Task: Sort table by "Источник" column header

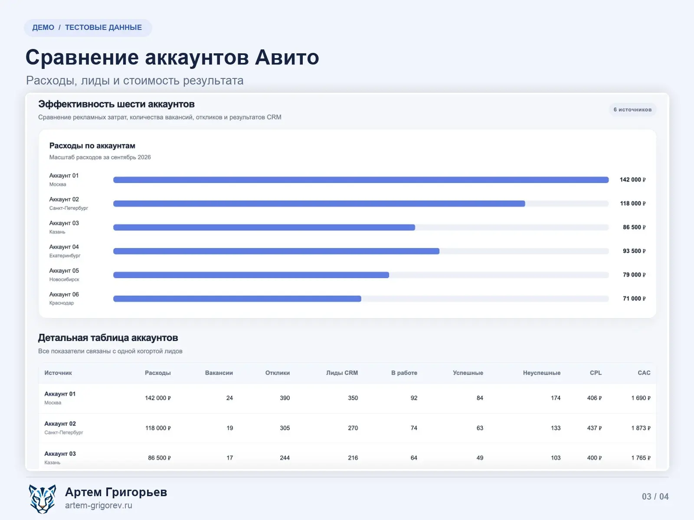Action: coord(58,373)
